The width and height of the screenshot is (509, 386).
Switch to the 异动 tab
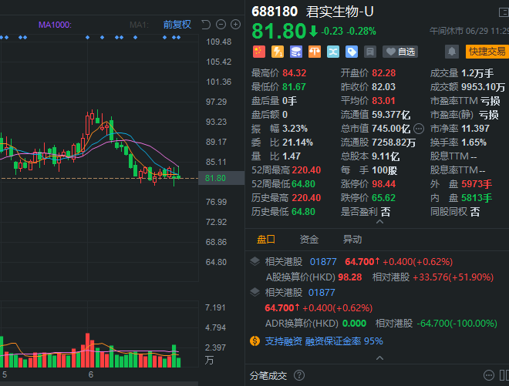(352, 239)
